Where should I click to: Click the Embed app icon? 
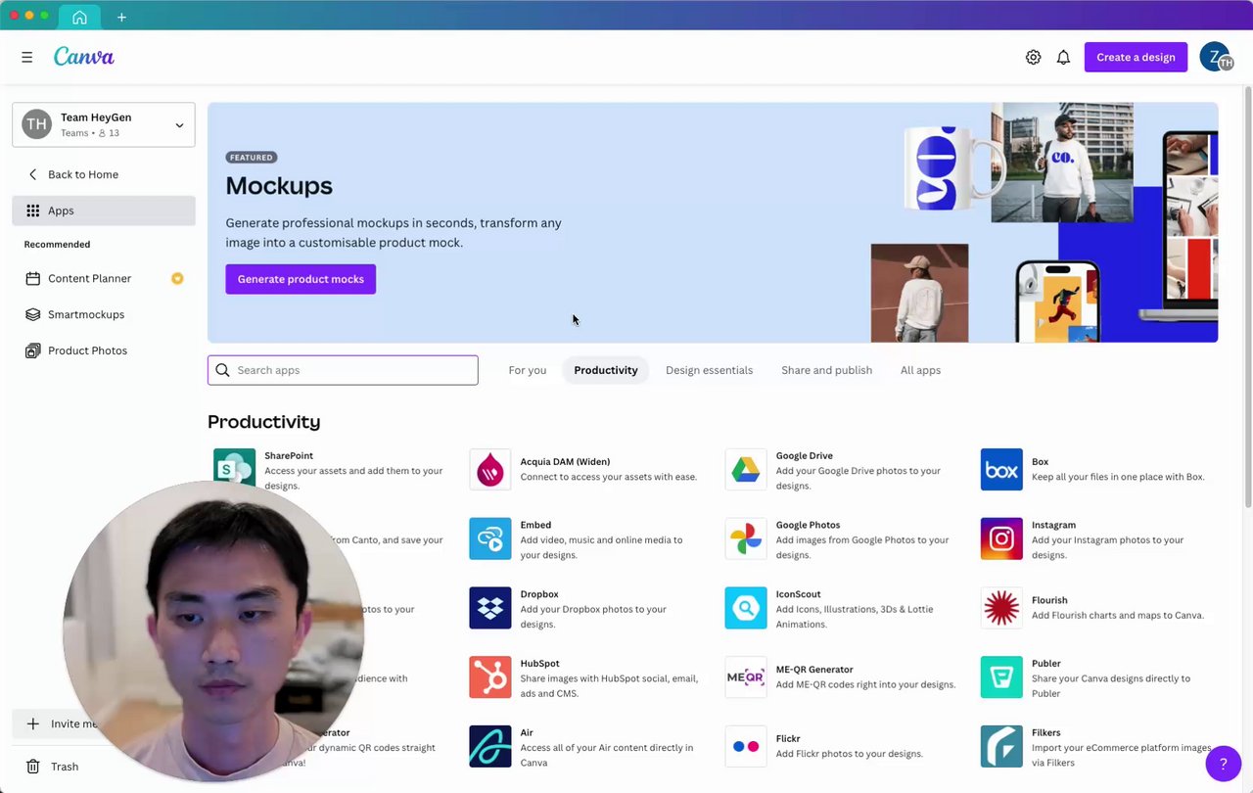coord(489,538)
